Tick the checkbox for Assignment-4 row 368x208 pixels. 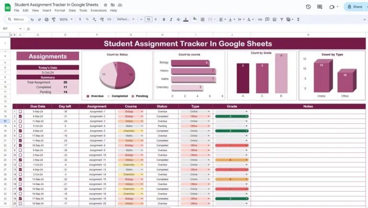click(x=21, y=126)
